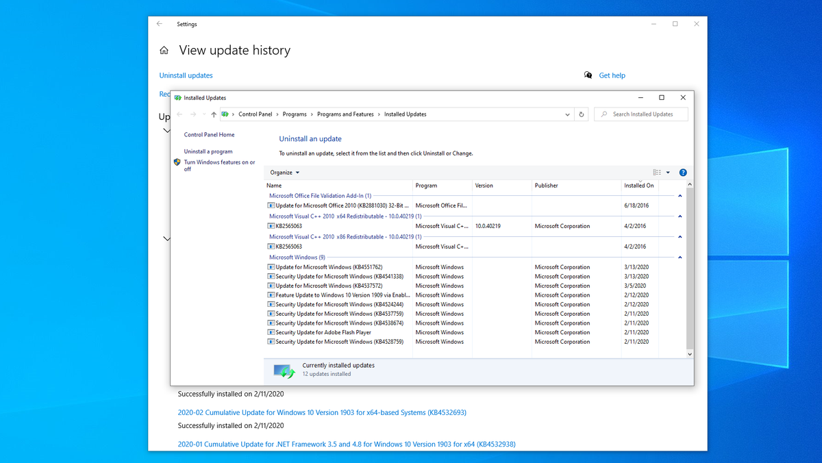The height and width of the screenshot is (463, 822).
Task: Click the Up arrow navigation icon
Action: tap(212, 114)
